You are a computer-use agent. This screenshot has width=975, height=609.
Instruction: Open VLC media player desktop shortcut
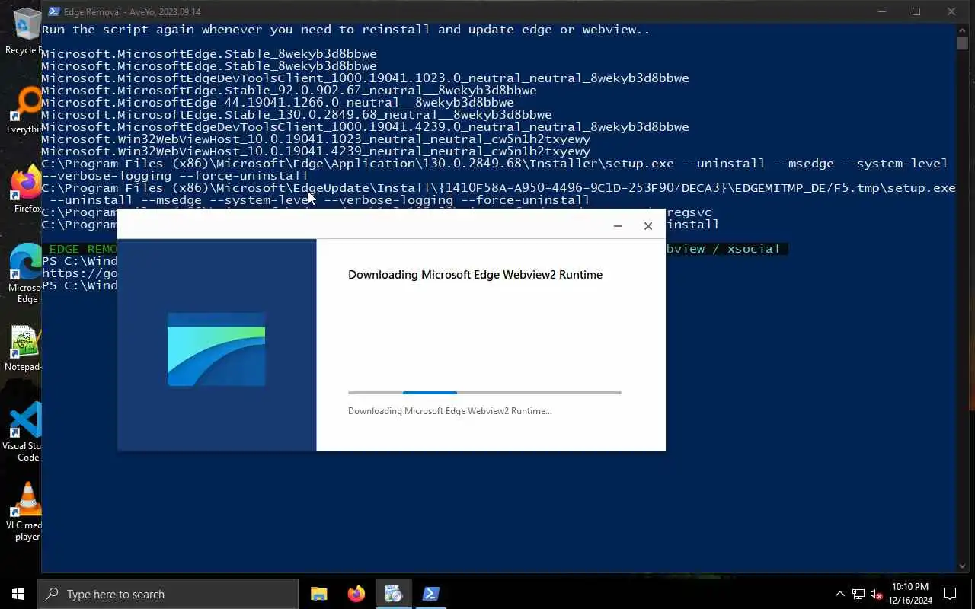[x=25, y=512]
